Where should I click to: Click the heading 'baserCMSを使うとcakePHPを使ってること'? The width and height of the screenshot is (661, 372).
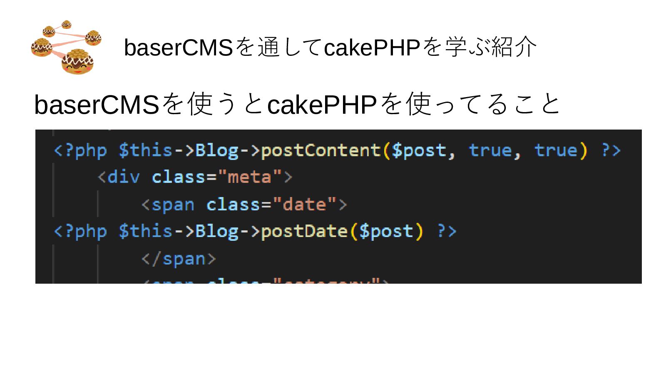(297, 104)
